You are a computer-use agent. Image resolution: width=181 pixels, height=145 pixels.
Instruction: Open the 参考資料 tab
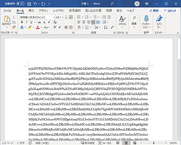click(x=75, y=11)
